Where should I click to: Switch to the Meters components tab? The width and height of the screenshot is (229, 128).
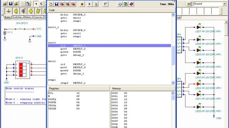[28, 17]
